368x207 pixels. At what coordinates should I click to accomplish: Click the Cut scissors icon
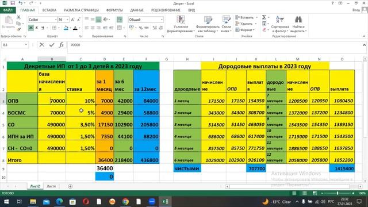18,17
